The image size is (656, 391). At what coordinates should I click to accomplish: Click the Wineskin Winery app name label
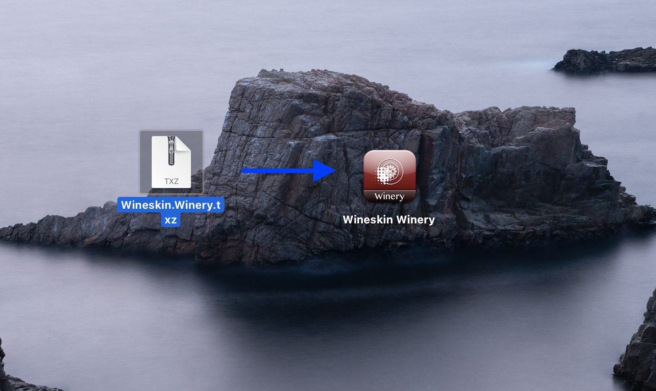389,220
